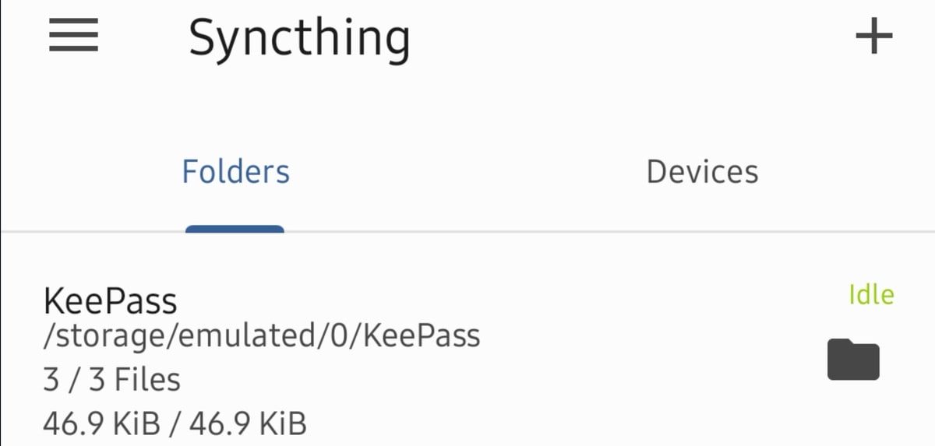
Task: Select the Folders tab
Action: [235, 172]
